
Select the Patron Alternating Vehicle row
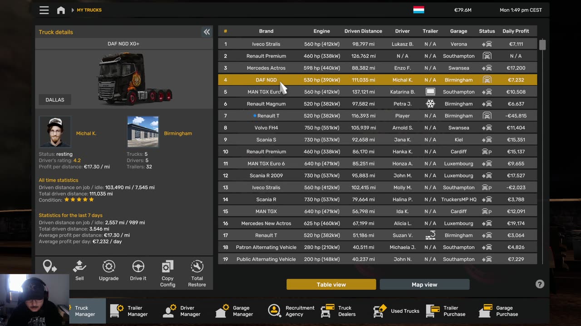[377, 247]
